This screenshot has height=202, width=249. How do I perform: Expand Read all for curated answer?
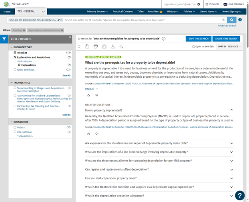coord(91,89)
